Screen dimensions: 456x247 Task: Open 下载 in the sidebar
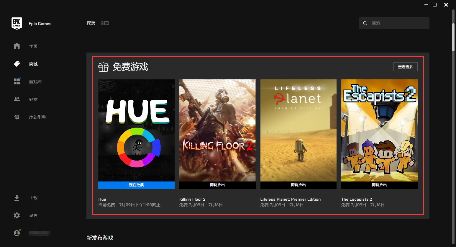(33, 198)
